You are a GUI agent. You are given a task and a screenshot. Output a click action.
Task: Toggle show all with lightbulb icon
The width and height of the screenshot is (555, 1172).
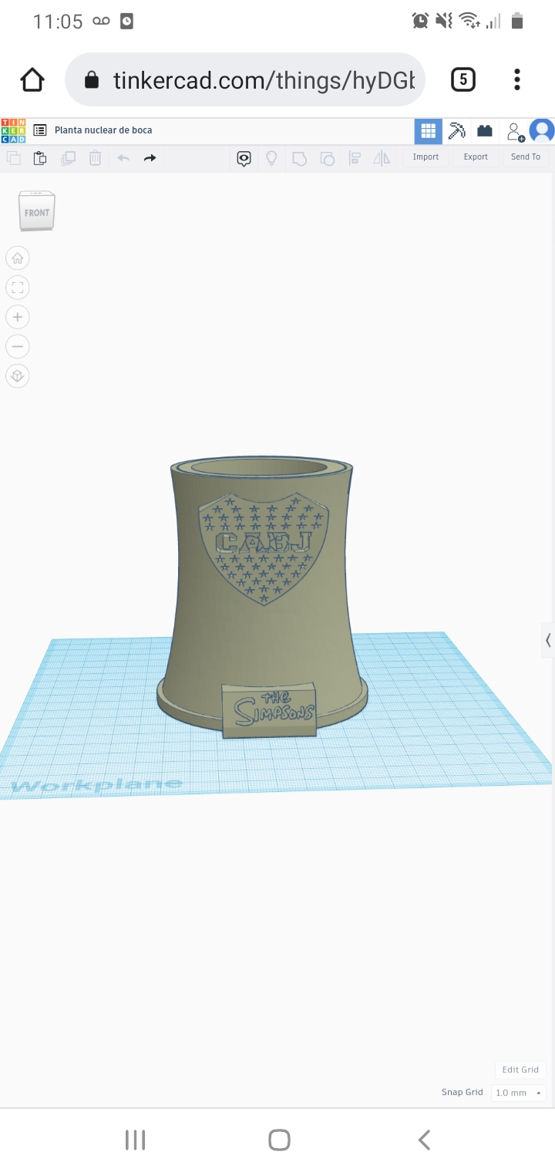tap(271, 158)
